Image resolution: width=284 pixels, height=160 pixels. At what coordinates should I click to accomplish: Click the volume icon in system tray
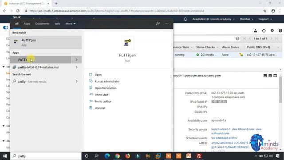[x=271, y=156]
